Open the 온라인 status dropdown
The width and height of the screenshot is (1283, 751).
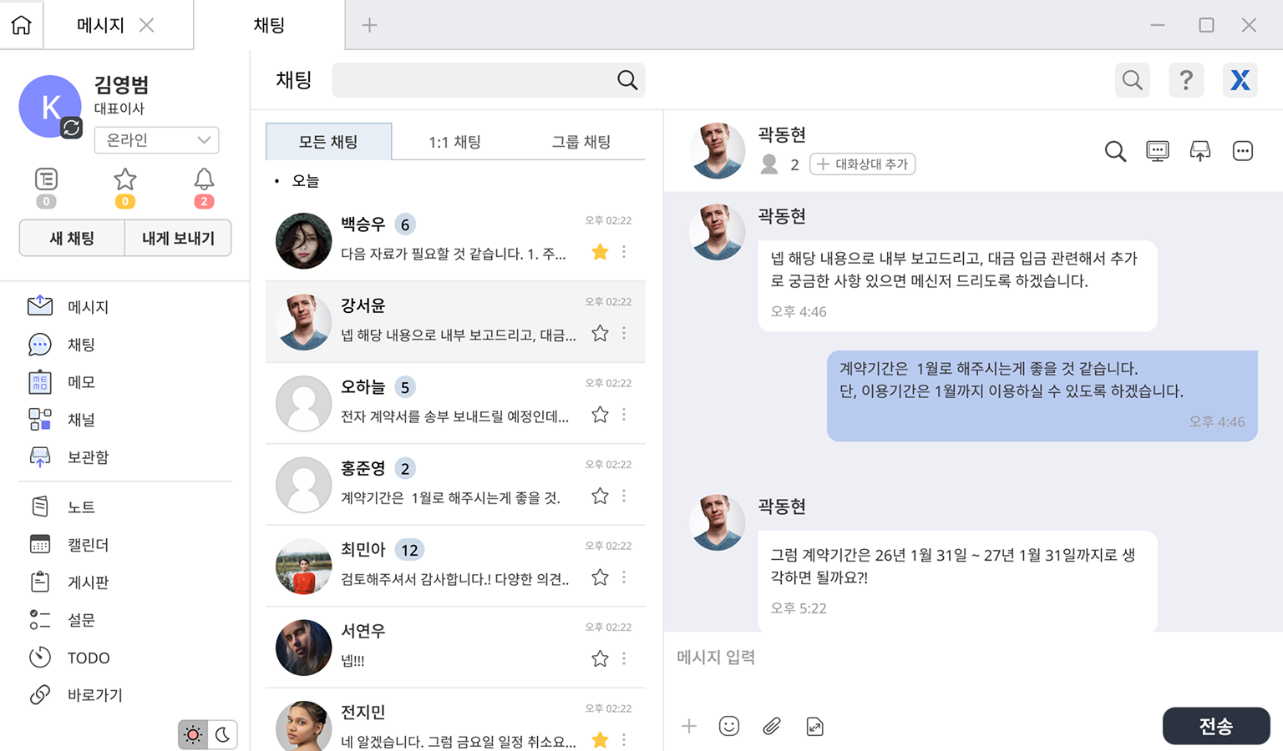click(x=156, y=140)
